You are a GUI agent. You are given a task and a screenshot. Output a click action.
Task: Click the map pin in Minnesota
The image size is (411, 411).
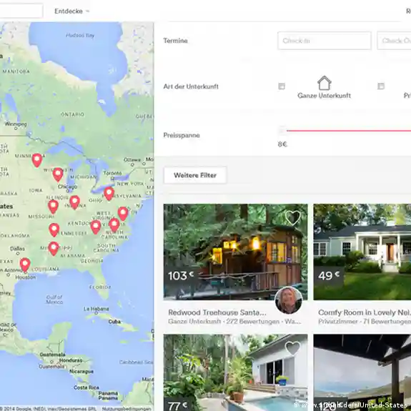(37, 160)
